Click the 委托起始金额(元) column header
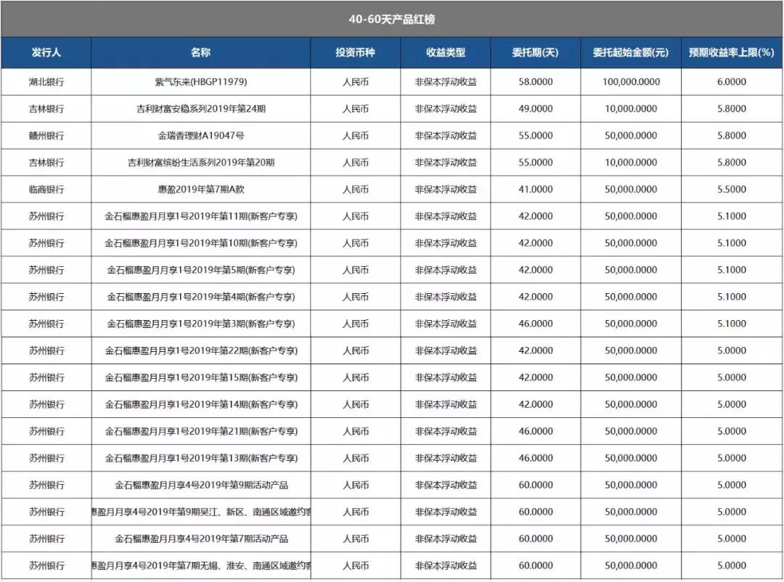 (x=631, y=52)
